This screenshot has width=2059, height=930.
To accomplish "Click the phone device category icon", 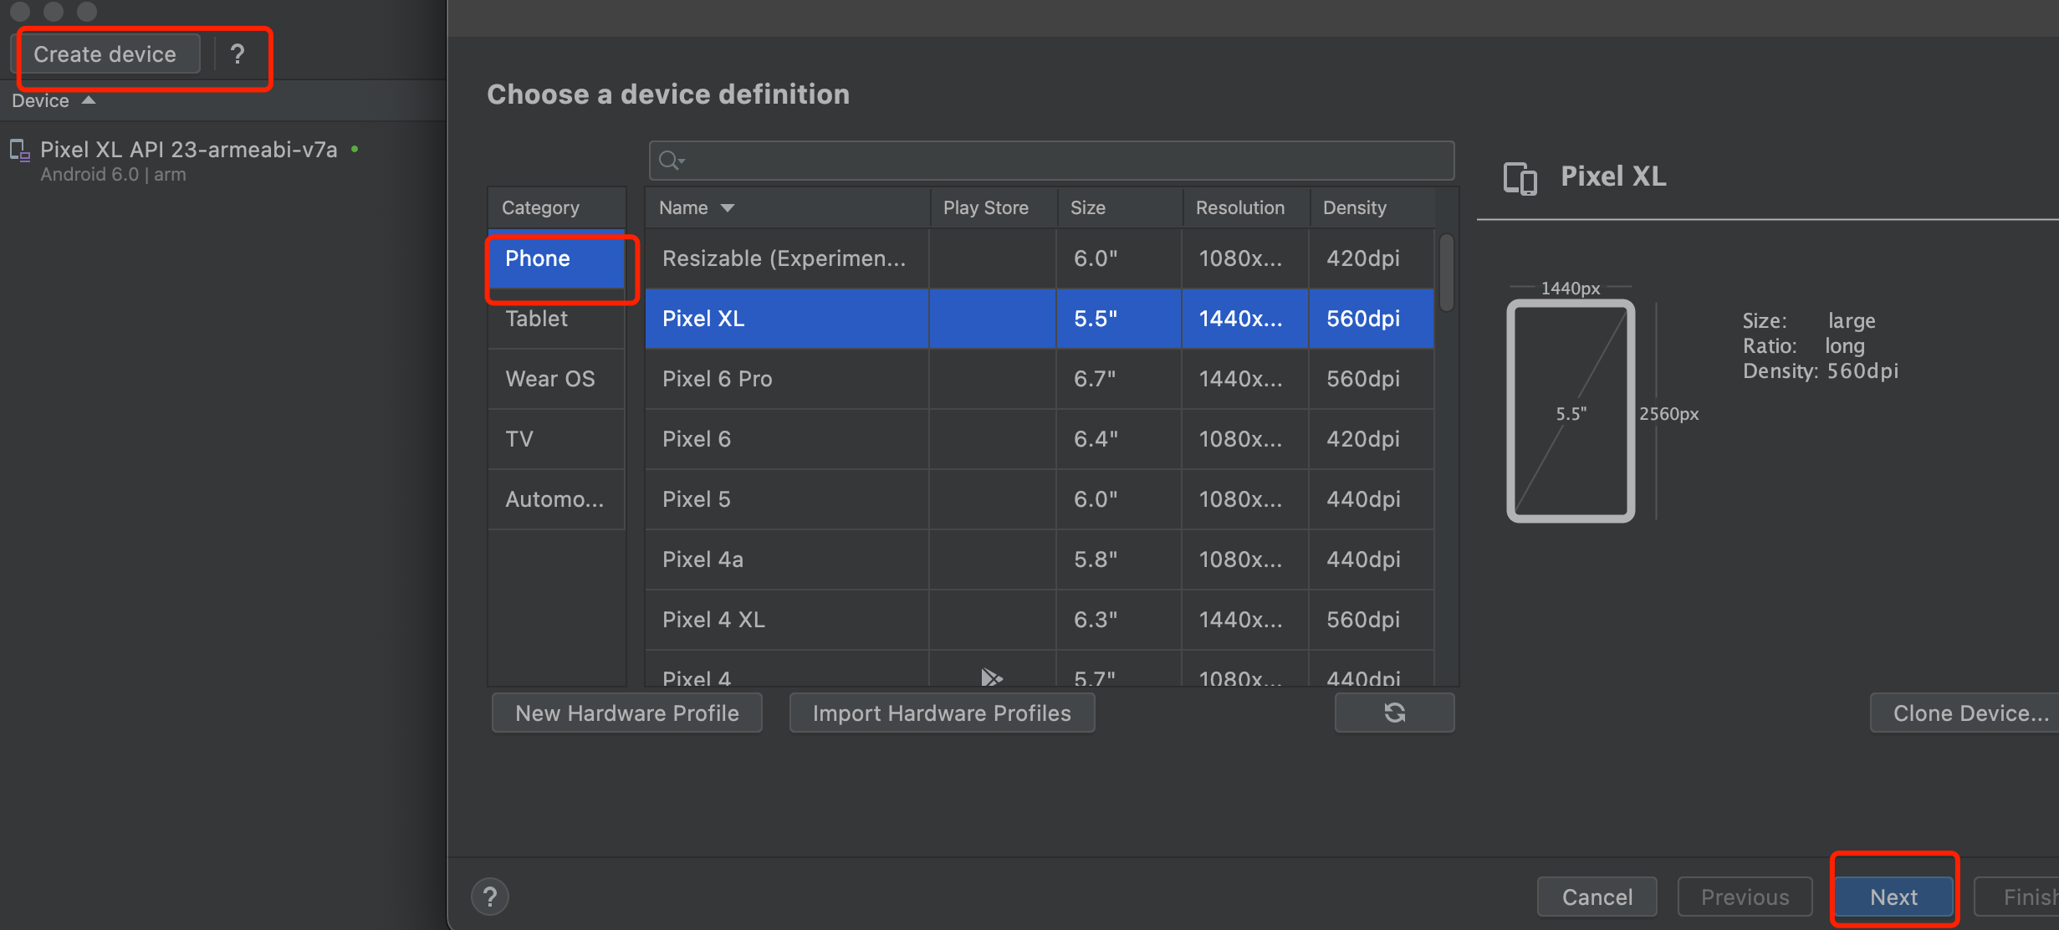I will point(539,258).
